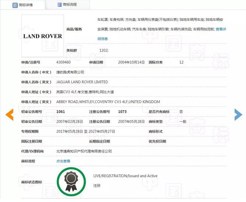This screenshot has width=246, height=202.
Task: Go to previous trademark with orange arrow
Action: click(x=10, y=115)
